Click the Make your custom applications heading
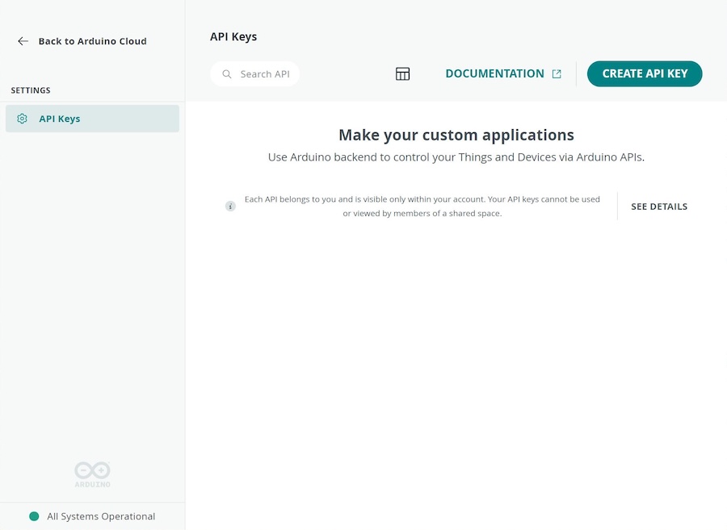Image resolution: width=727 pixels, height=530 pixels. click(x=456, y=135)
